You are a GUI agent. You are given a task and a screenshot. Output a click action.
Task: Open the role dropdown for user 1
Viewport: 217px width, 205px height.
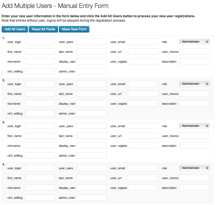tap(194, 42)
